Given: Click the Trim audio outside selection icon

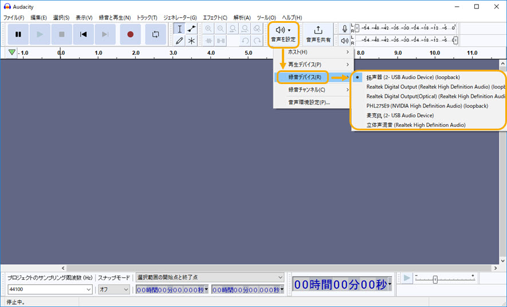Looking at the screenshot, I should (x=208, y=41).
